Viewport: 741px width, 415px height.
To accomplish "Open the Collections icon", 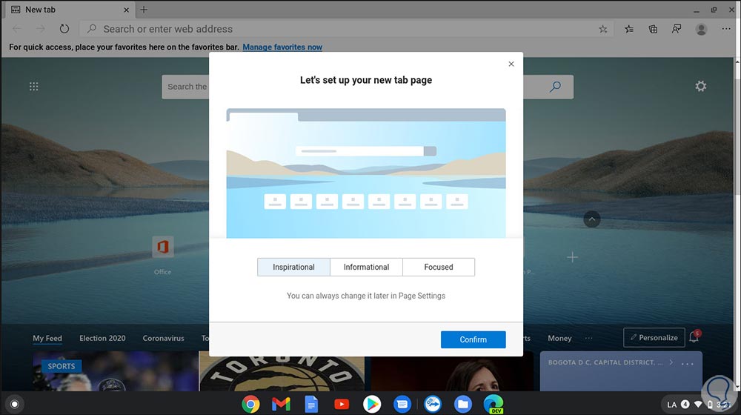I will coord(653,30).
